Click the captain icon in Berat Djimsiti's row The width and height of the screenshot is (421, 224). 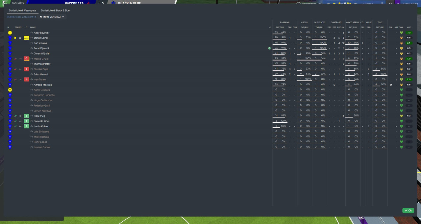(269, 48)
